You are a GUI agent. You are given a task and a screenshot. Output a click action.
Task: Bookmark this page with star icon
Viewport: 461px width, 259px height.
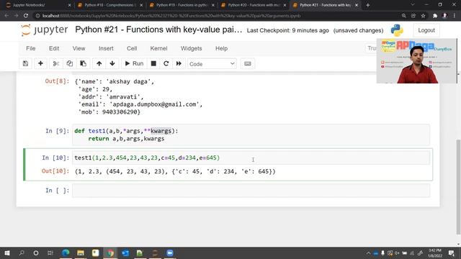423,16
